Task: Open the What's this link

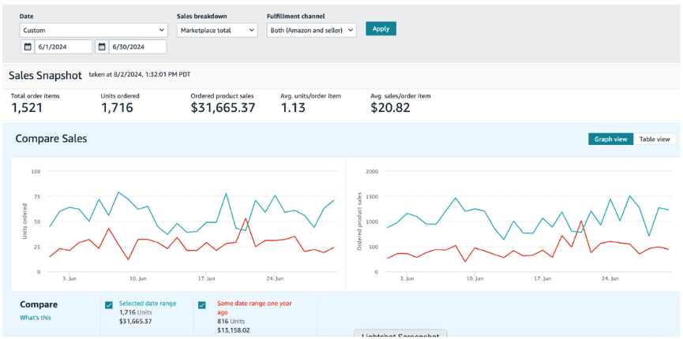Action: coord(36,318)
